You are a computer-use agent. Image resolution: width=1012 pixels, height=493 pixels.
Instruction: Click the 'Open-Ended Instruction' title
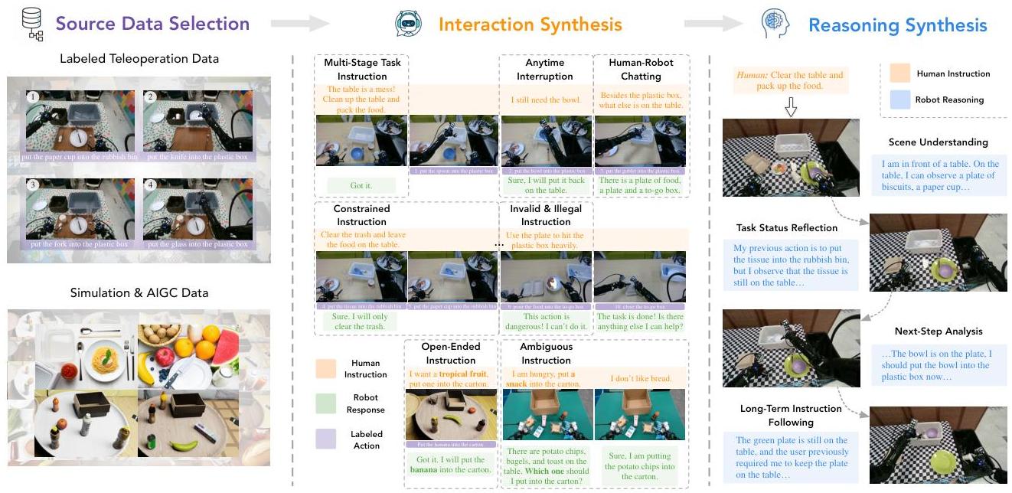[x=451, y=353]
